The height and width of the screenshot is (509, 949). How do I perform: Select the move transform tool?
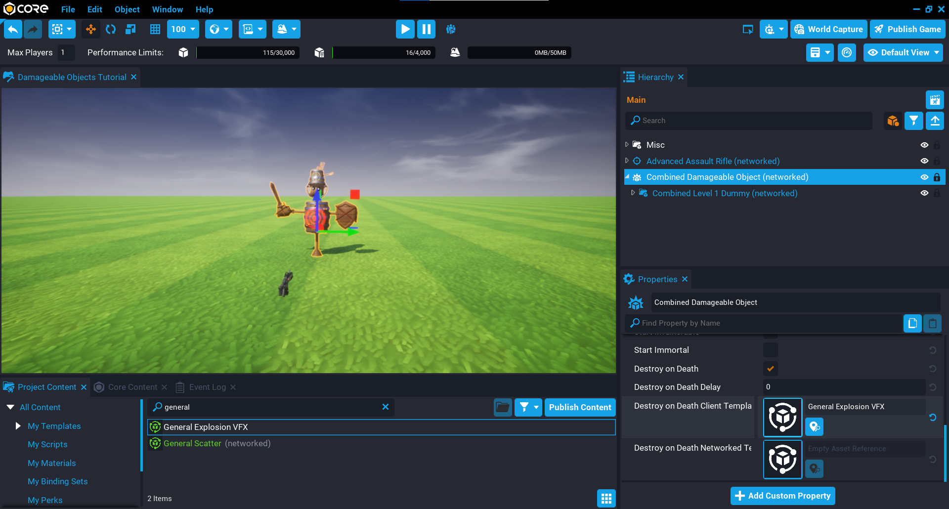click(91, 29)
